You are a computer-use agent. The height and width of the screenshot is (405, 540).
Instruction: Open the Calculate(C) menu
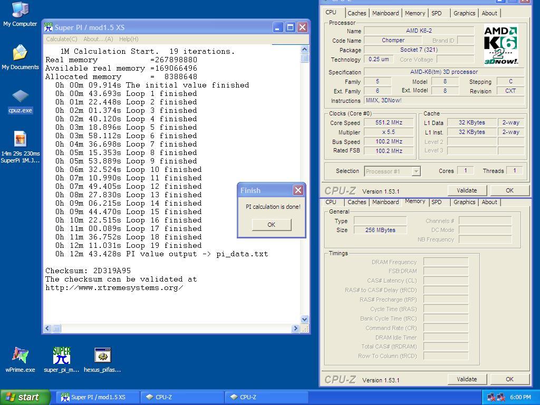coord(62,39)
